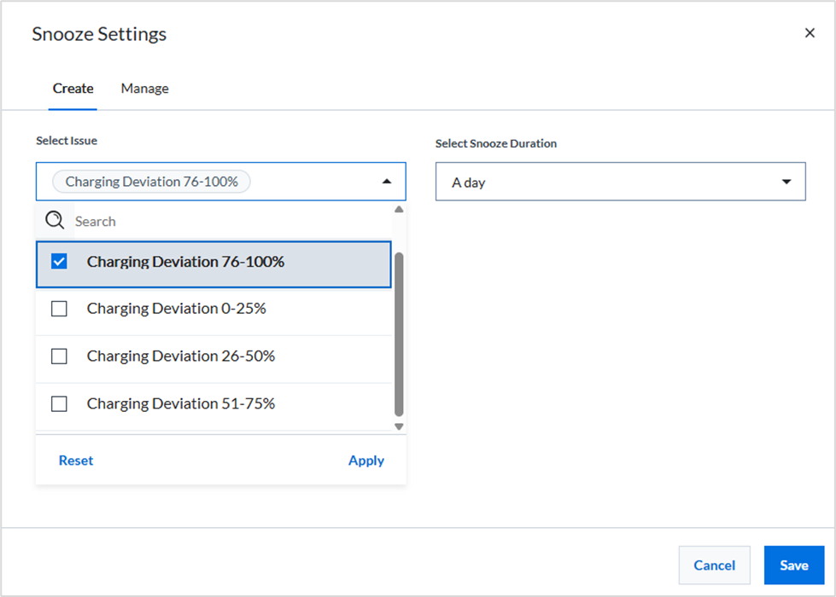The height and width of the screenshot is (597, 836).
Task: Click the issue list scrollbar thumb
Action: pos(399,334)
